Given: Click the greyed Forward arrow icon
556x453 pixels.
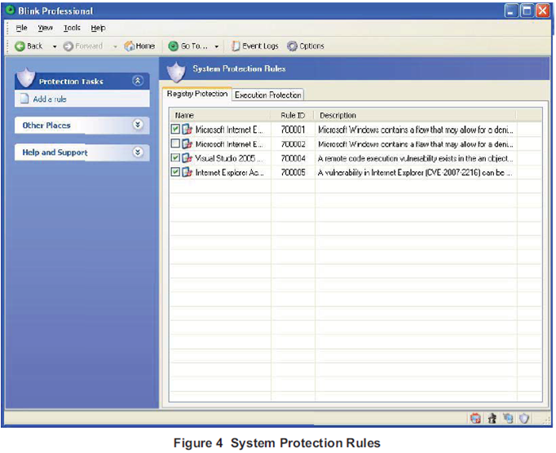Looking at the screenshot, I should click(68, 46).
